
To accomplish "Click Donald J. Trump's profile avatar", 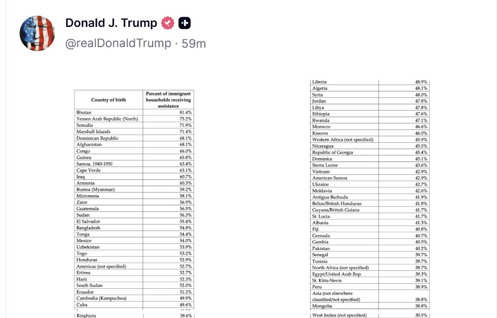I will click(x=37, y=34).
